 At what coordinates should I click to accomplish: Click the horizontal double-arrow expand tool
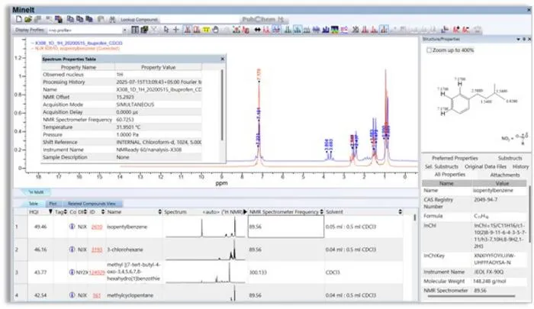click(x=258, y=30)
